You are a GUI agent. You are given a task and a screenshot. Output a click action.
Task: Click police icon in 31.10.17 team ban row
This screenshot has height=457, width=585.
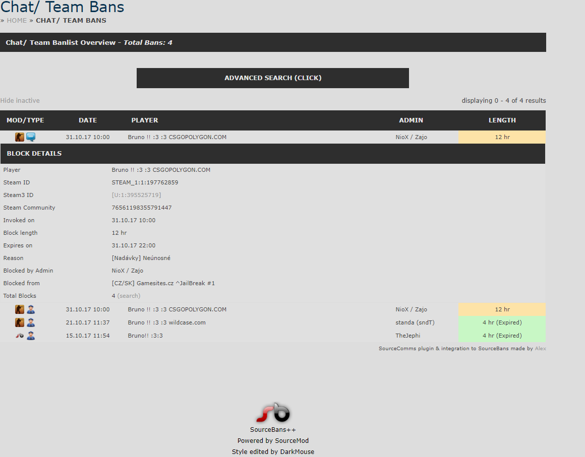[x=31, y=309]
